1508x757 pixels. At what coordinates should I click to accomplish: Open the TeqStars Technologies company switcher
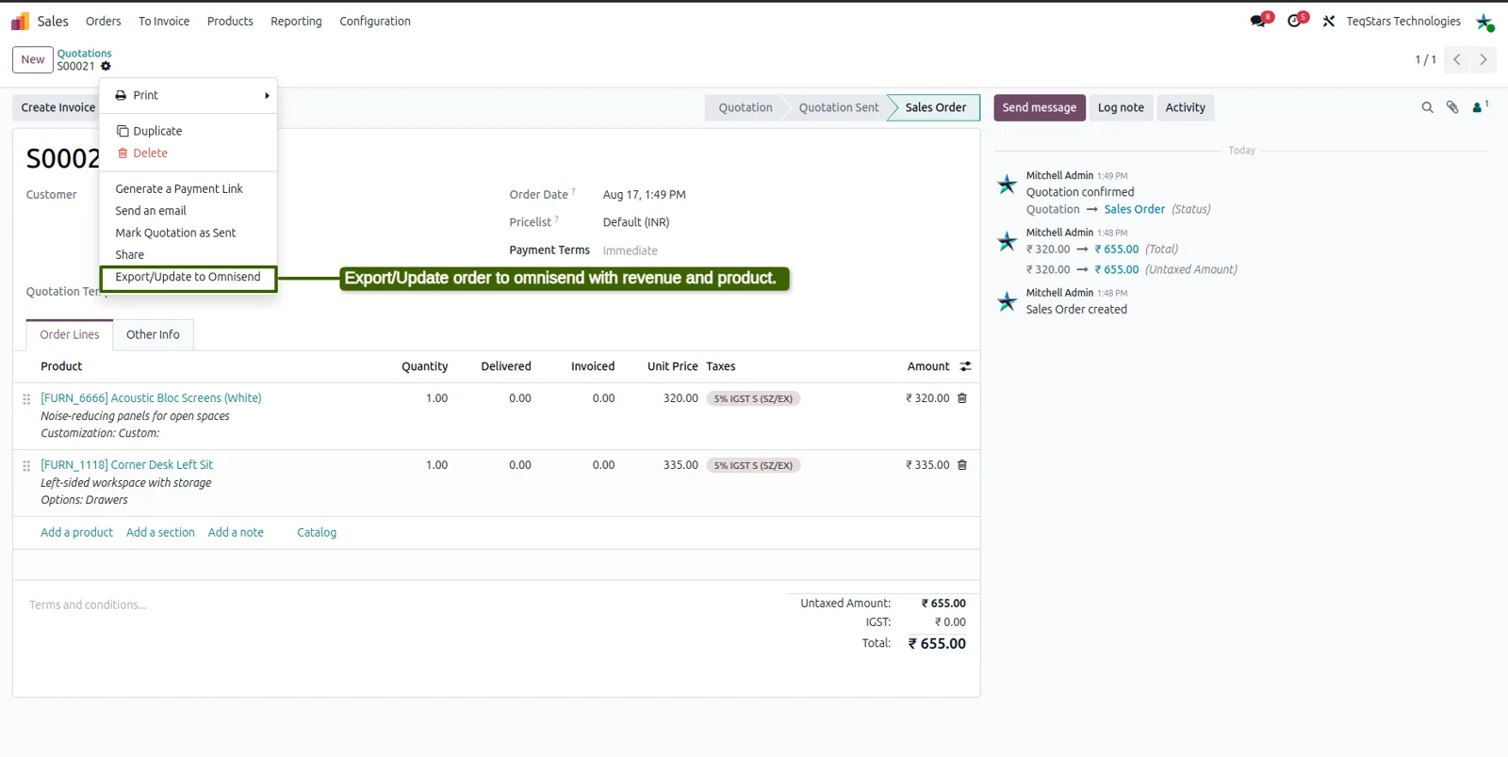1403,21
